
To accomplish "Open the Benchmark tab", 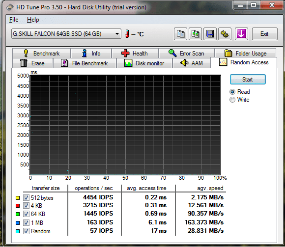I will click(42, 53).
